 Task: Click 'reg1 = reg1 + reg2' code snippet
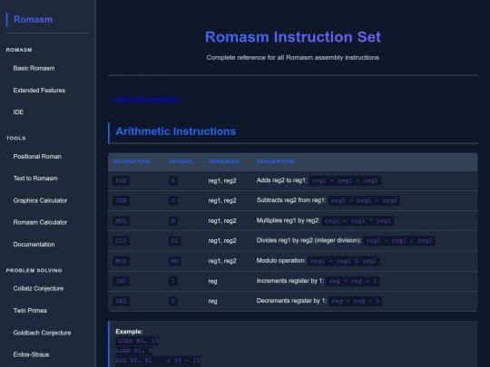coord(345,180)
